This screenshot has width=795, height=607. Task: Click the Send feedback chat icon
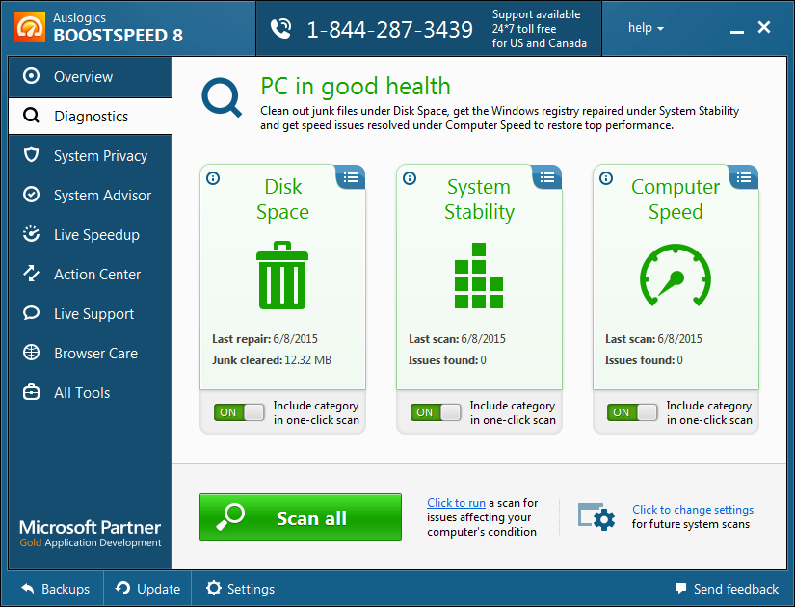680,589
